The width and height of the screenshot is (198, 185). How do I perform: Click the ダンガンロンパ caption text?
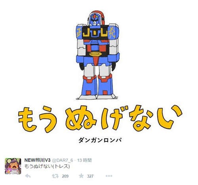[x=100, y=140]
